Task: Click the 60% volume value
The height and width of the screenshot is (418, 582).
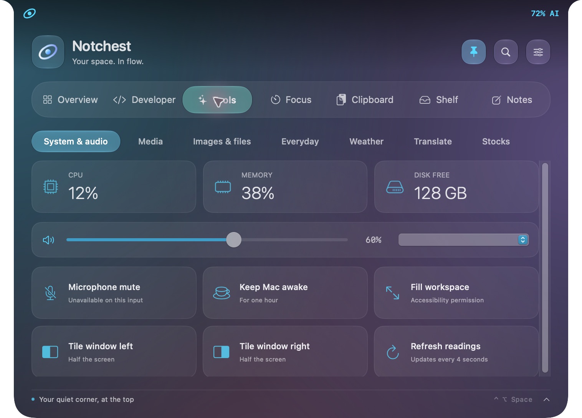Action: pos(374,240)
